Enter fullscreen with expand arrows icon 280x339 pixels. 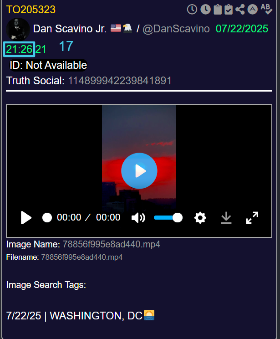coord(252,217)
